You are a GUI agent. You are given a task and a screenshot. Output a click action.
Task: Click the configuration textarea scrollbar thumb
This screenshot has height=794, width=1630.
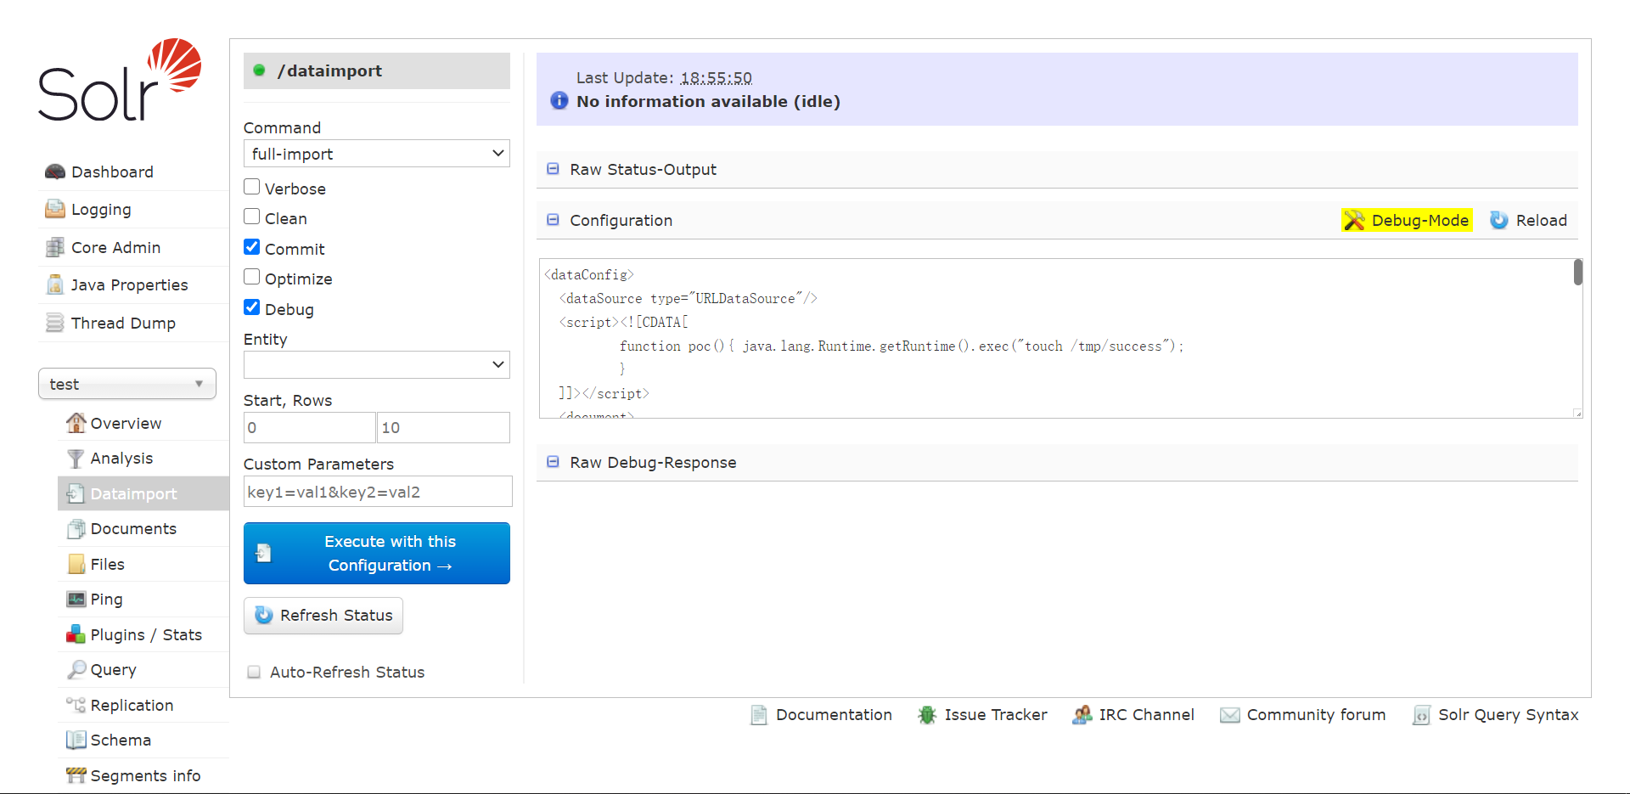[1578, 272]
